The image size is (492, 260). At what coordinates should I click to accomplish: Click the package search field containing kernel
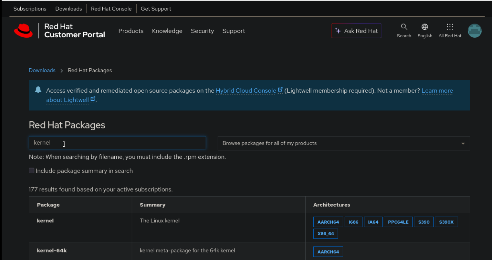click(x=117, y=143)
